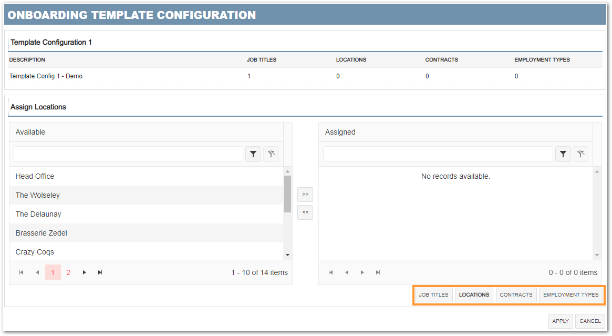Screen dimensions: 612x336
Task: Remove assigned locations with << button
Action: click(x=305, y=212)
